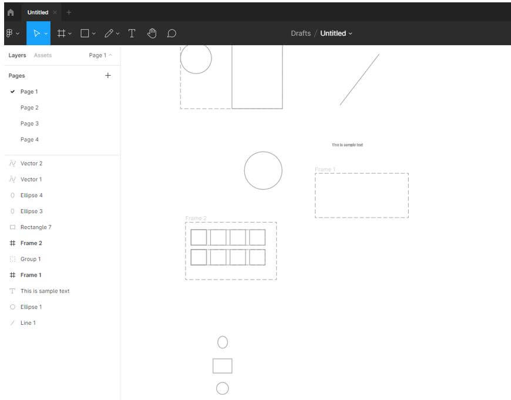Close the Untitled tab
Screen dimensions: 511x400
pos(55,12)
